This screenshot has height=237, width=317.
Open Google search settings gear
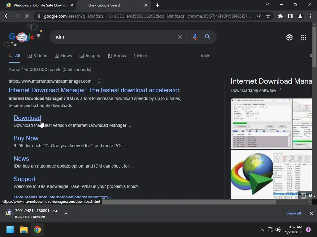pyautogui.click(x=289, y=37)
